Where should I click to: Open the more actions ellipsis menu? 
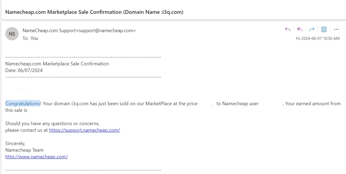336,29
